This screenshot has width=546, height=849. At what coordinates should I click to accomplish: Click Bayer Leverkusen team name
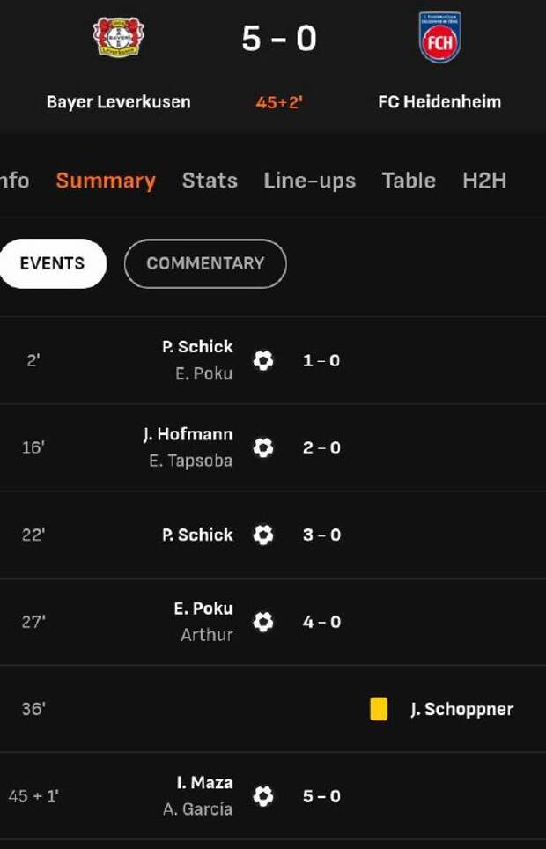tap(118, 101)
